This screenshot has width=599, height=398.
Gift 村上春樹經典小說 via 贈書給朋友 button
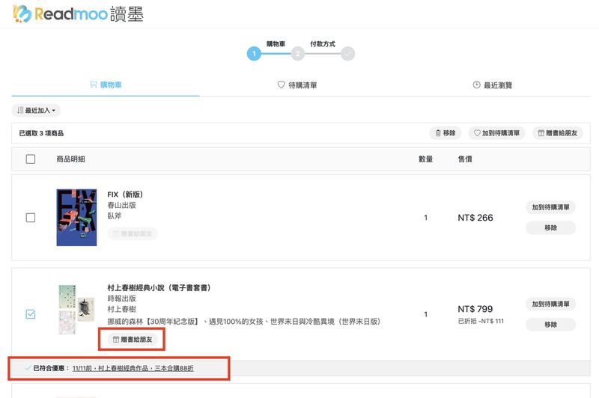133,339
